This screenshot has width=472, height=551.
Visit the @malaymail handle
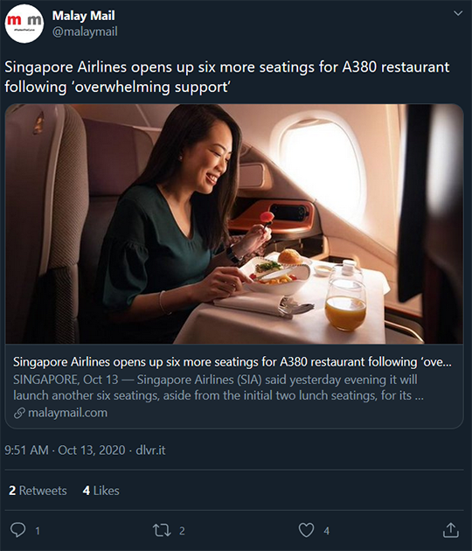click(x=85, y=31)
